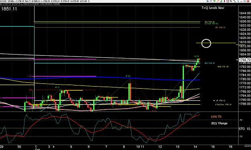The width and height of the screenshot is (251, 150).
Task: Click the dark chain link icon in top toolbar
Action: pos(208,1)
